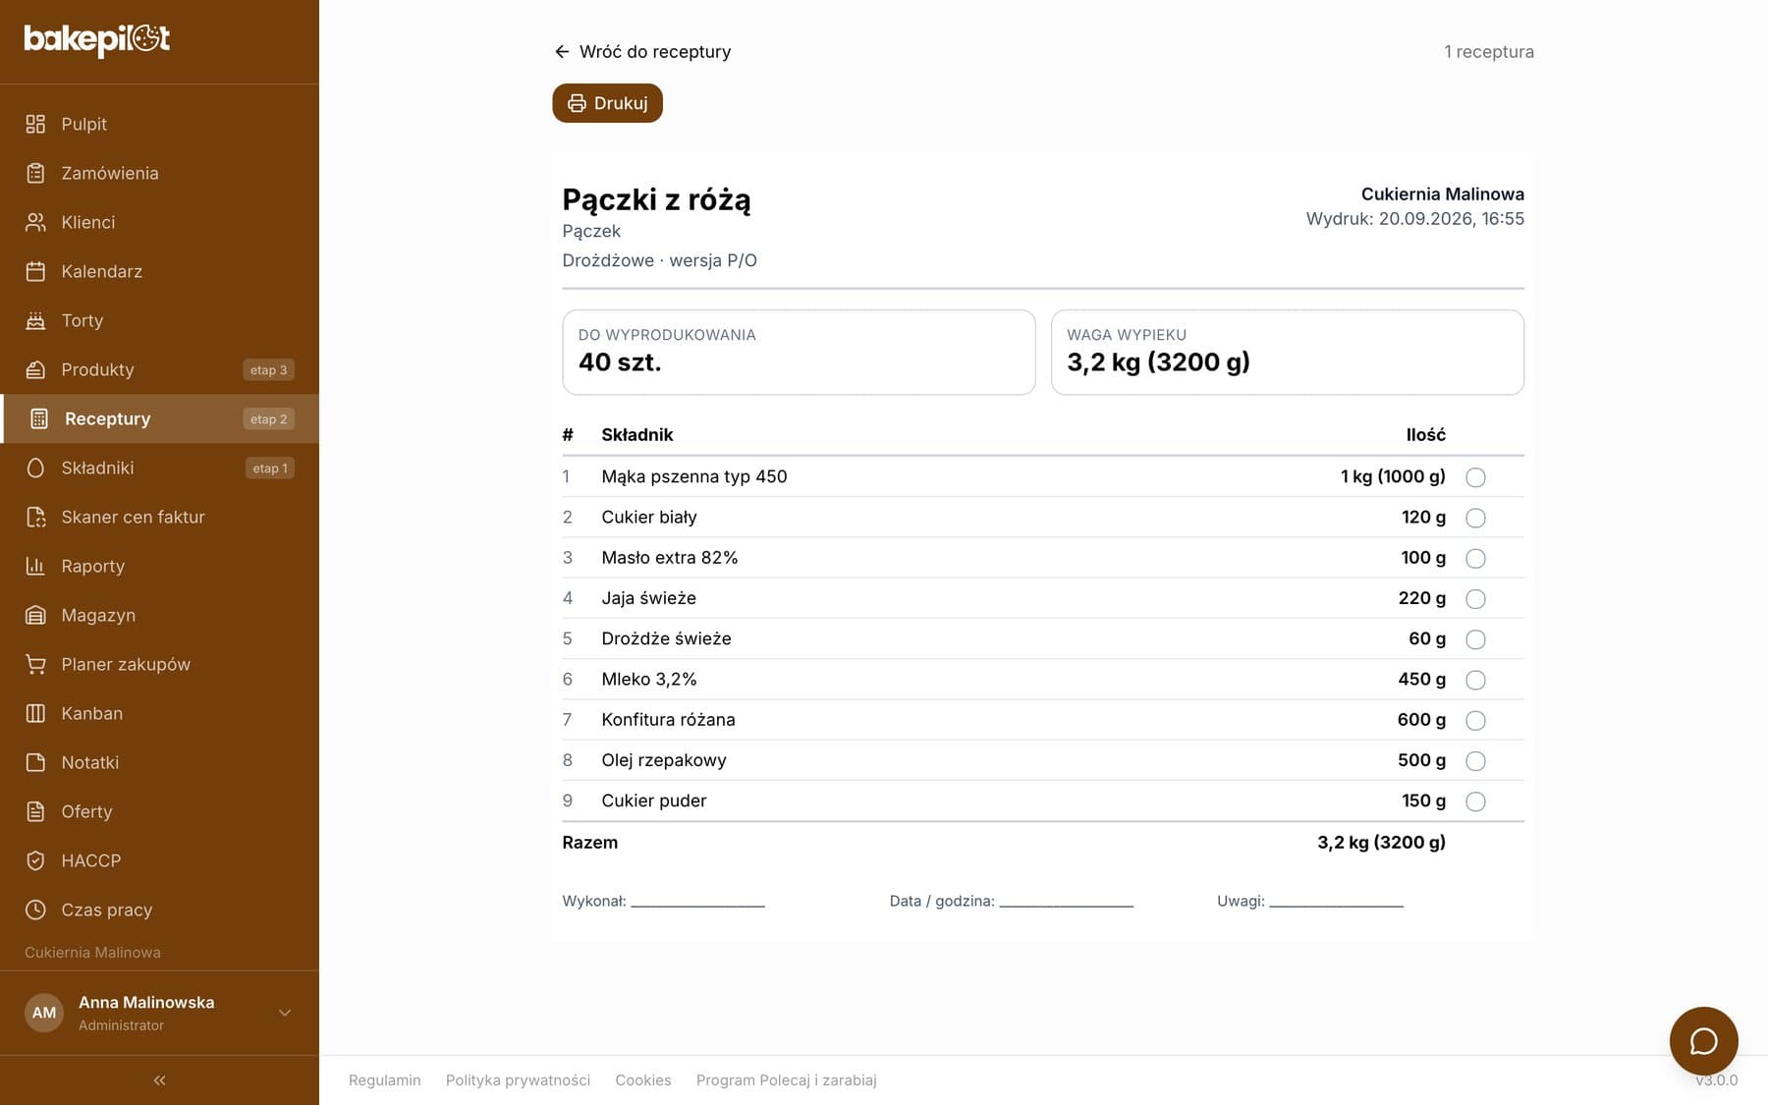
Task: Click the AM user avatar
Action: coord(44,1013)
